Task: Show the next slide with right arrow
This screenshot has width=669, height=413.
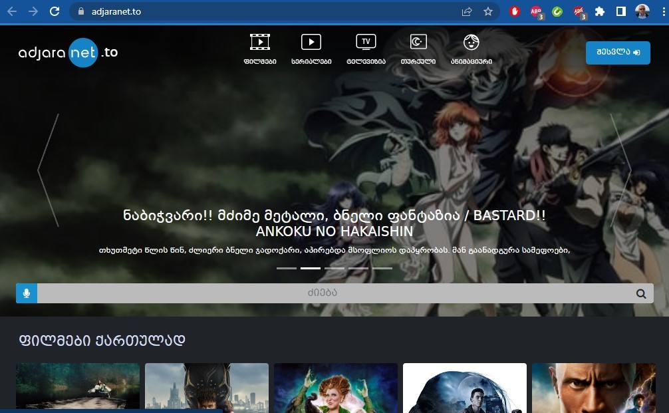Action: [x=621, y=170]
